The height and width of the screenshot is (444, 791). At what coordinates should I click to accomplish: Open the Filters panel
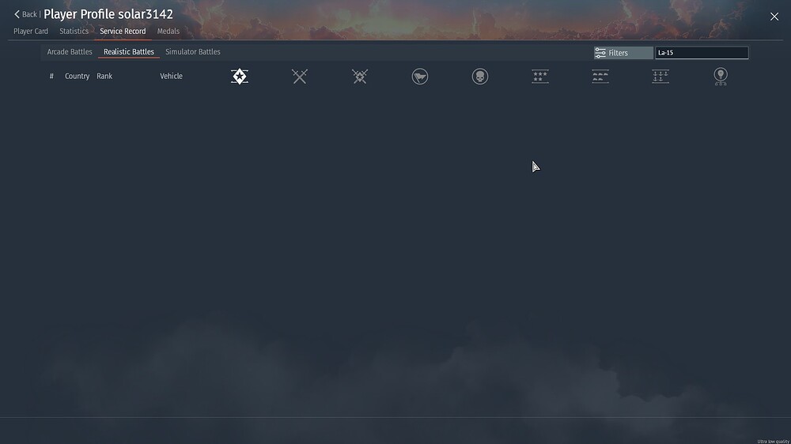click(x=623, y=53)
